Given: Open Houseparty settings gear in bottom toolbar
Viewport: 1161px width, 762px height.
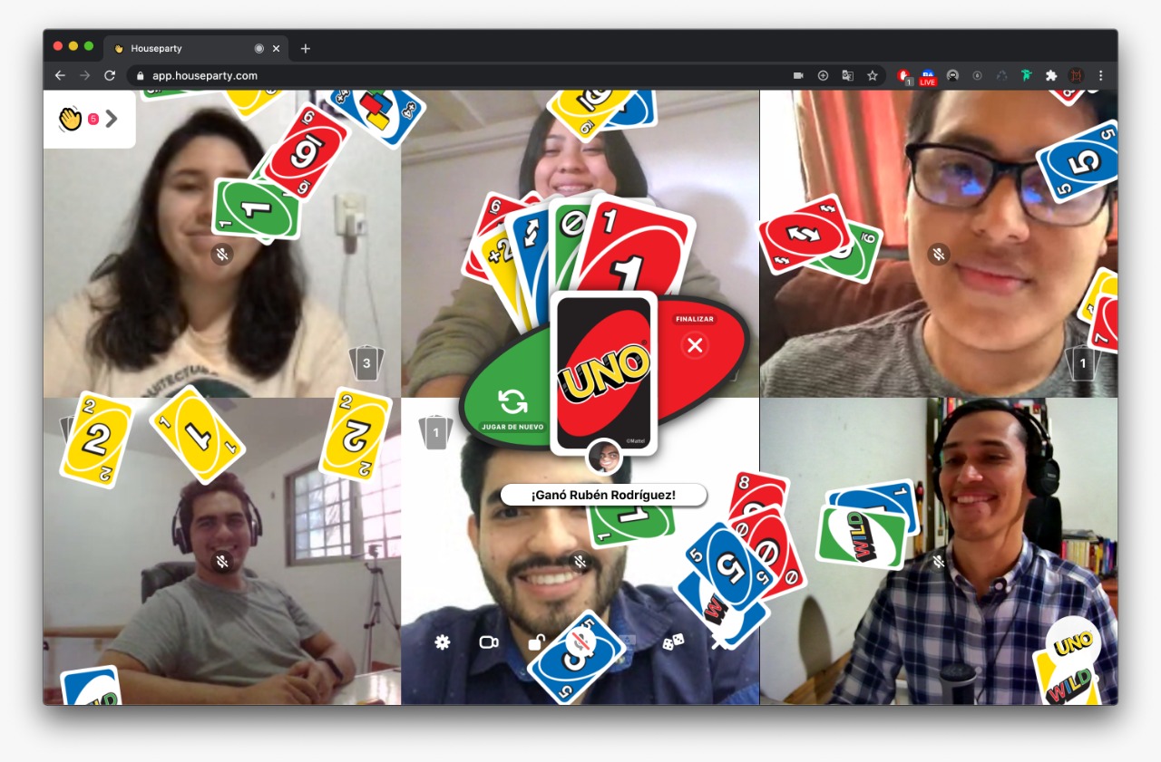Looking at the screenshot, I should (x=442, y=642).
